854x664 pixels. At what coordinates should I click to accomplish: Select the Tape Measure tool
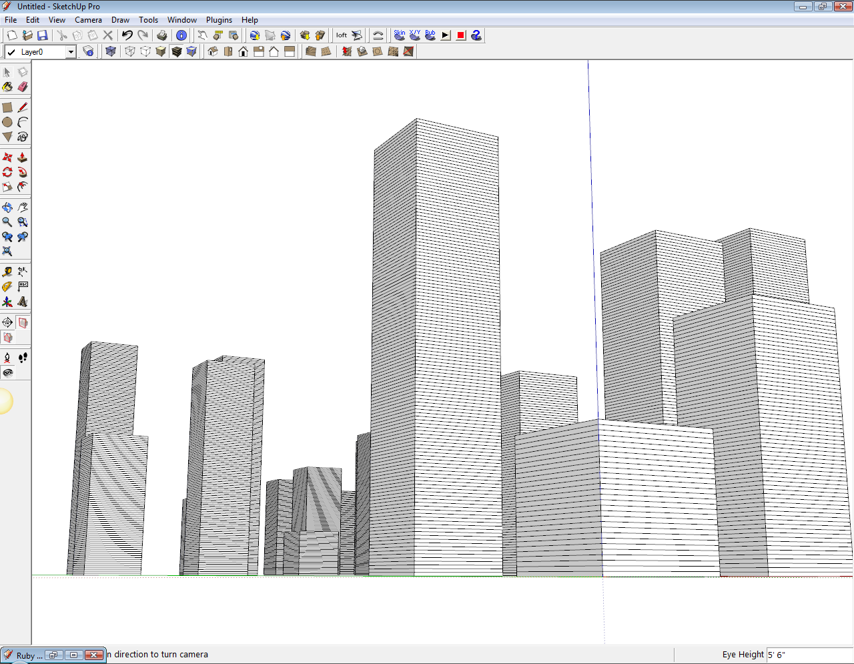coord(7,272)
